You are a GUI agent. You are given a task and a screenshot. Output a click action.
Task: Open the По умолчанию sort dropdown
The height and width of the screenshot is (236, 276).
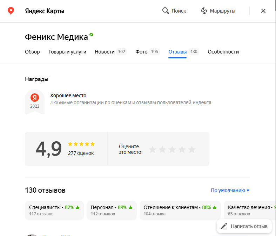pos(230,190)
